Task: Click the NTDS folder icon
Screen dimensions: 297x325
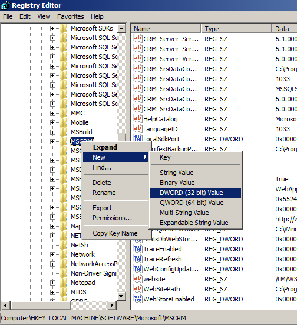Action: click(x=64, y=292)
